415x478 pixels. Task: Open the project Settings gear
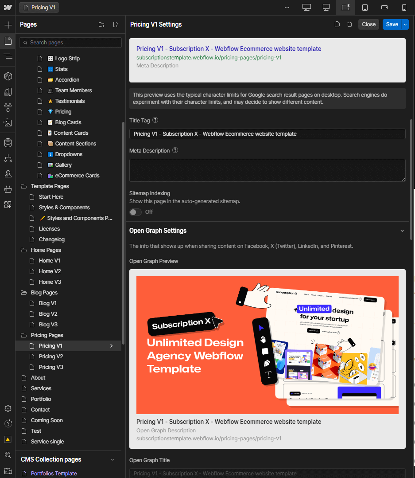[8, 408]
